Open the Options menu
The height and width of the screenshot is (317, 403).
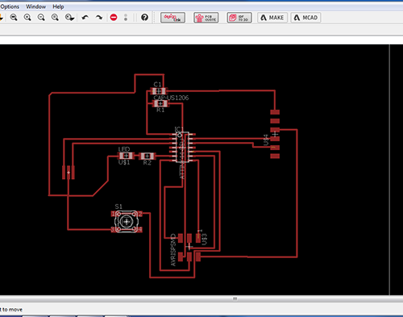point(10,6)
